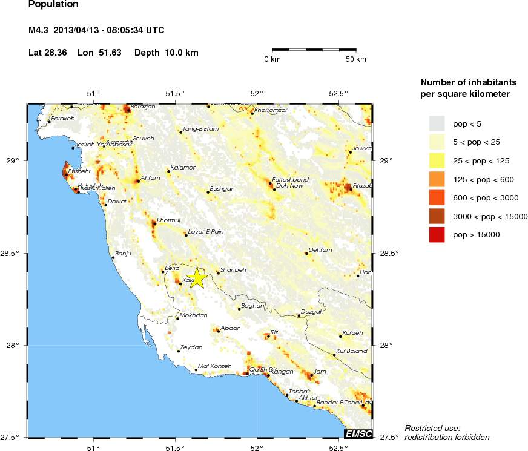Image resolution: width=528 pixels, height=451 pixels.
Task: Click the gray 'pop < 5' legend swatch
Action: tap(437, 124)
